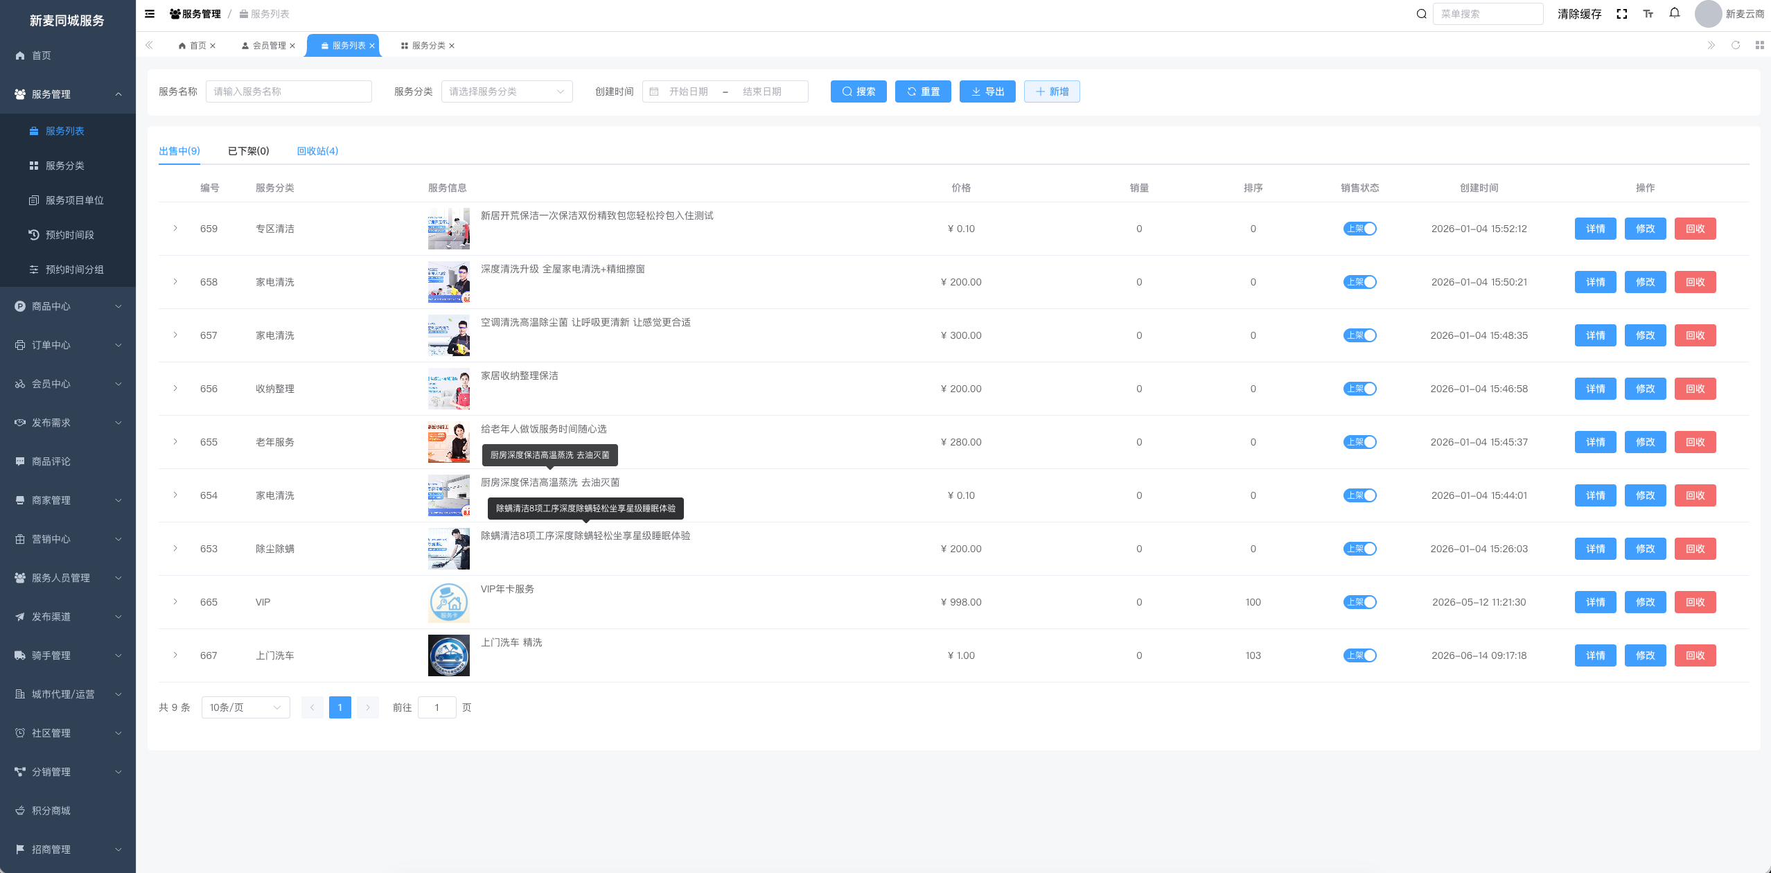Close the 会员管理 tab
Screen dimensions: 1771x873
[292, 46]
